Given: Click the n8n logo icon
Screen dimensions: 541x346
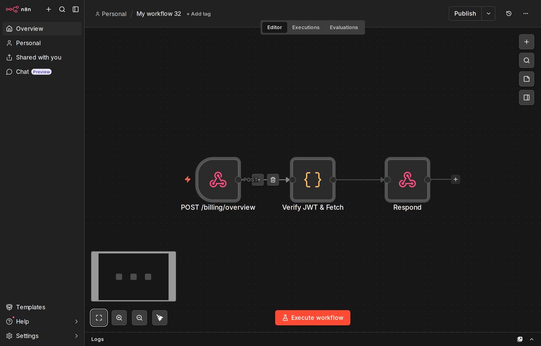Looking at the screenshot, I should 12,9.
